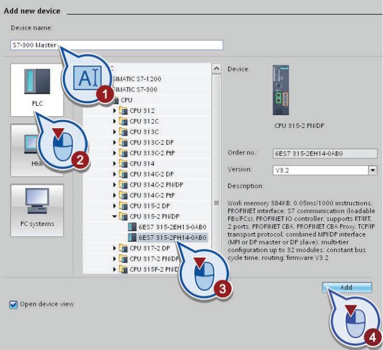The height and width of the screenshot is (350, 383).
Task: Expand the CPU 313C folder
Action: pos(114,132)
